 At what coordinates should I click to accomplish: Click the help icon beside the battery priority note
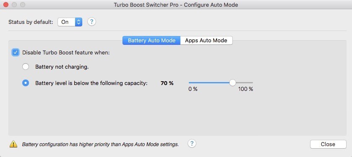coord(192,144)
